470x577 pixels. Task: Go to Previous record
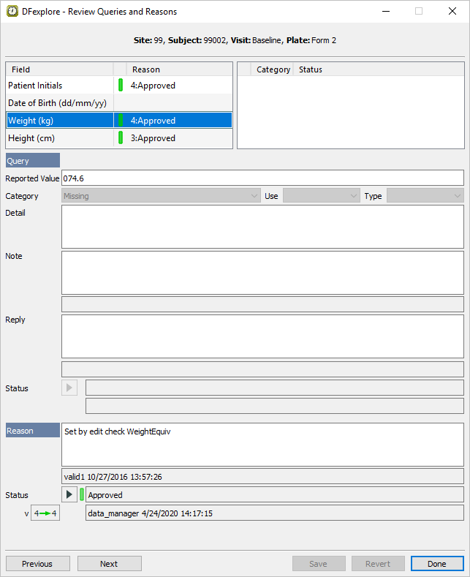coord(38,564)
